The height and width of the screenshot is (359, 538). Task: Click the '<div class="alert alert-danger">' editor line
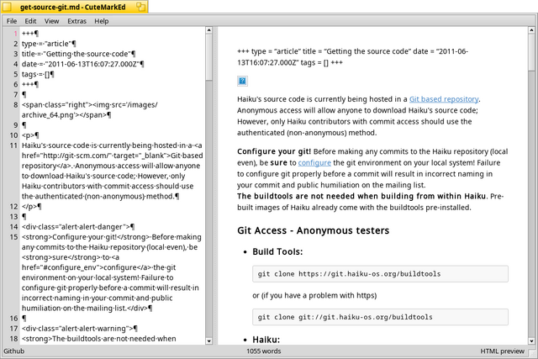pyautogui.click(x=78, y=227)
